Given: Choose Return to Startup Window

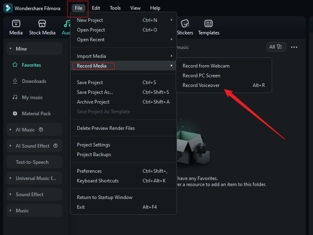Looking at the screenshot, I should point(123,197).
